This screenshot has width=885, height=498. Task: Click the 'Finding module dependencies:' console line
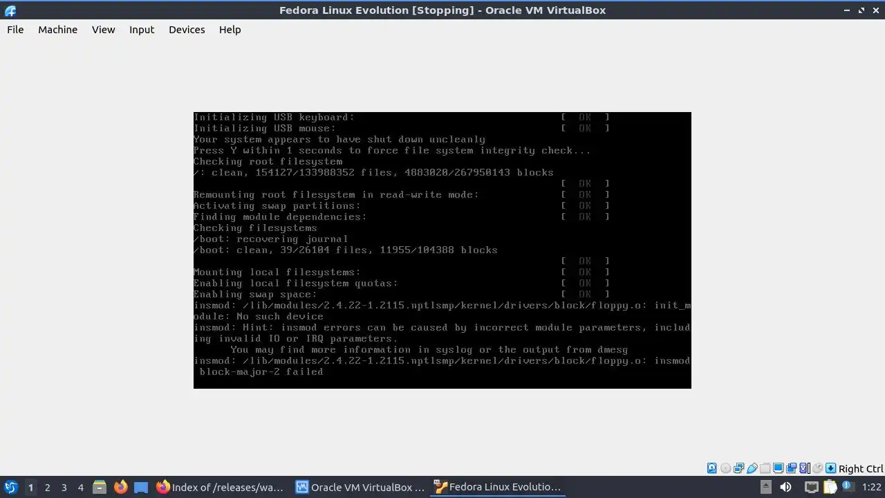click(x=280, y=216)
